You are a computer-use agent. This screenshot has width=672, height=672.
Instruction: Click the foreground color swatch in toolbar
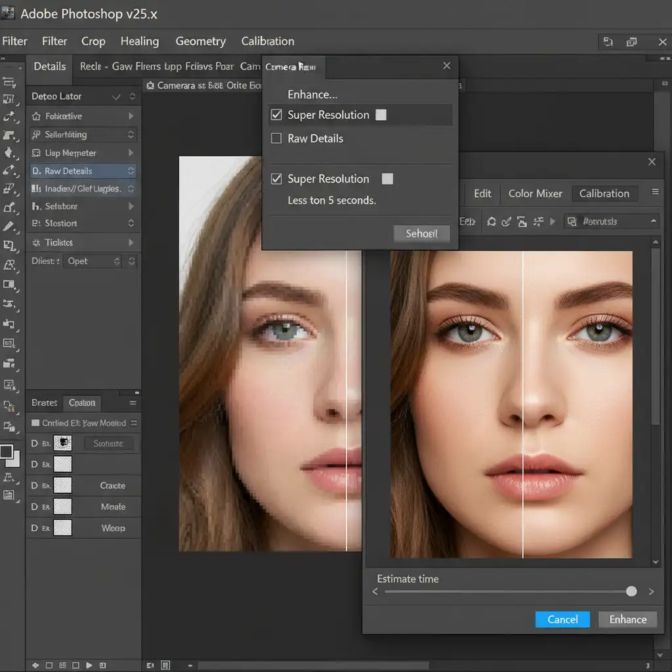(x=7, y=451)
